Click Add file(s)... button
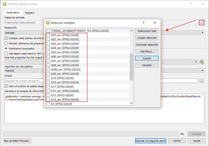The image size is (209, 146). coord(147,52)
